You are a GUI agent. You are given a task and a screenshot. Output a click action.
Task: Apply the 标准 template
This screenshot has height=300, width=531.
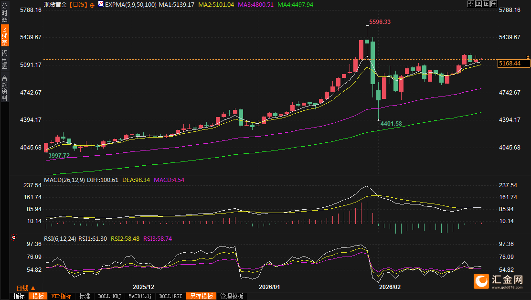[x=85, y=296]
